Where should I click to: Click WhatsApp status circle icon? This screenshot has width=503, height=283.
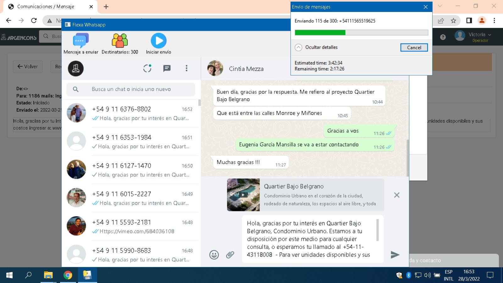[147, 68]
